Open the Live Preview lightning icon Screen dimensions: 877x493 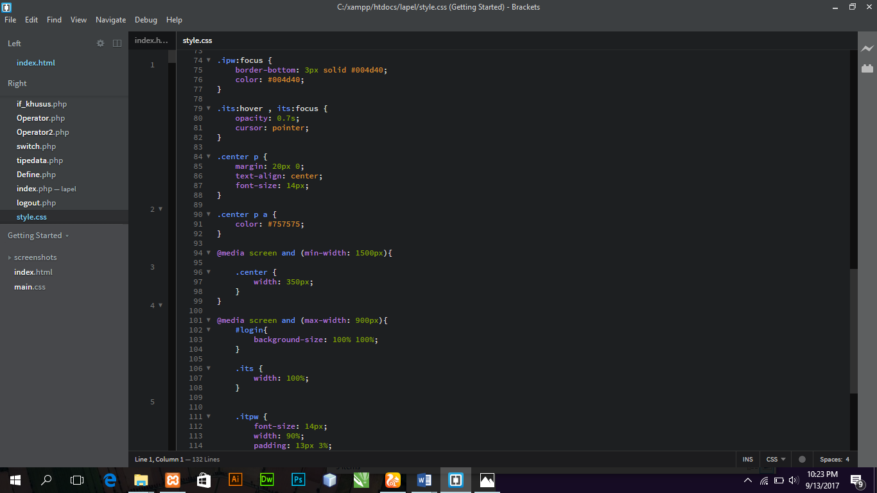(867, 49)
